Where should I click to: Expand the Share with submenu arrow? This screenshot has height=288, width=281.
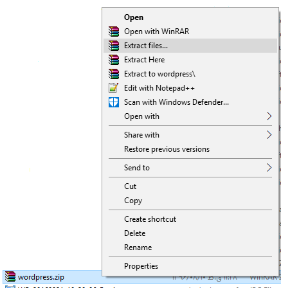[269, 135]
